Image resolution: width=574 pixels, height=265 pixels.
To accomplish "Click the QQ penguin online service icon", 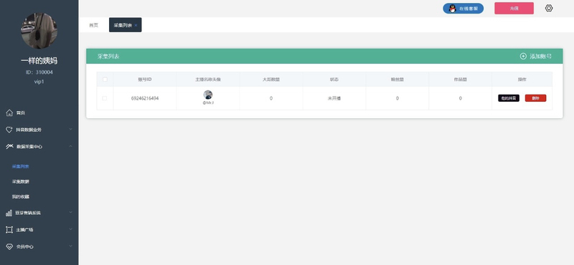I will 453,9.
